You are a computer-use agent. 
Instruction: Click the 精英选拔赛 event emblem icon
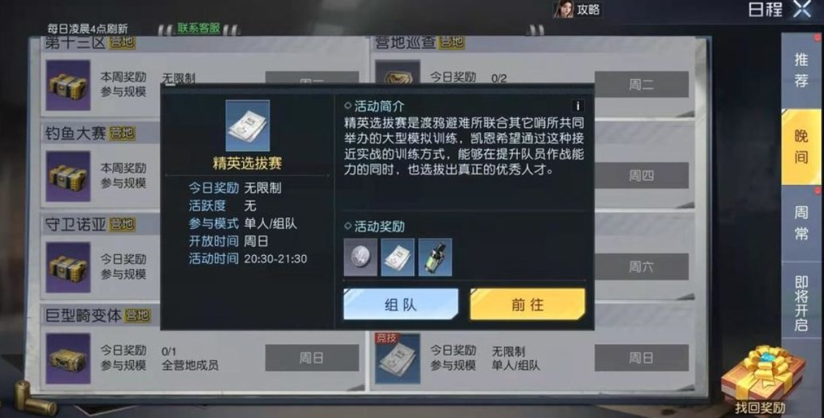[x=247, y=126]
